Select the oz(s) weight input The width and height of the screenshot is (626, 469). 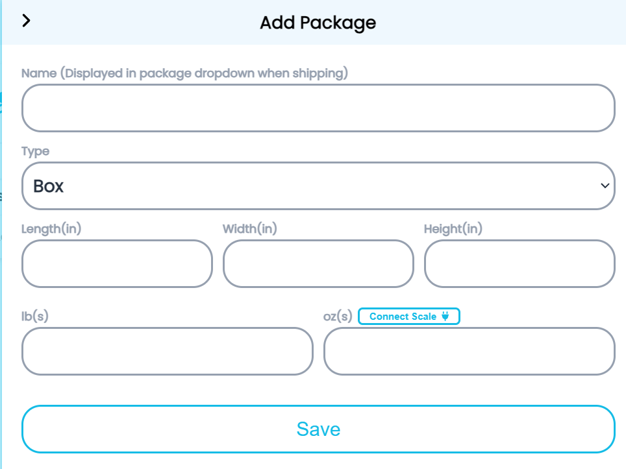[469, 351]
